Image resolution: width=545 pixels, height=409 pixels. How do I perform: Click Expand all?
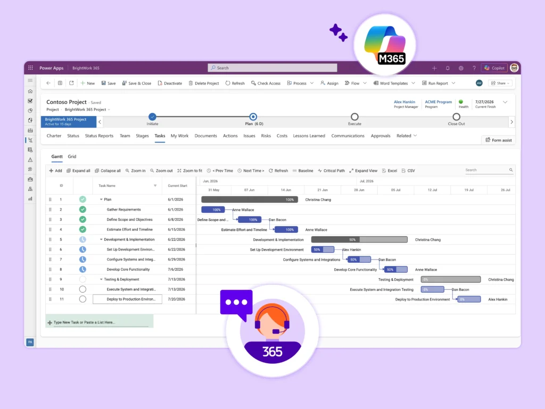pyautogui.click(x=78, y=171)
